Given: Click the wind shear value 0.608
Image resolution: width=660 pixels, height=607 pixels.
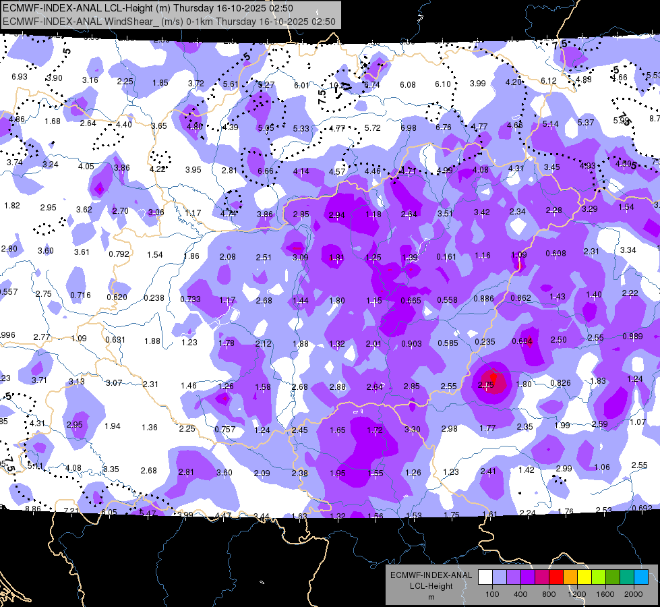Looking at the screenshot, I should click(556, 253).
